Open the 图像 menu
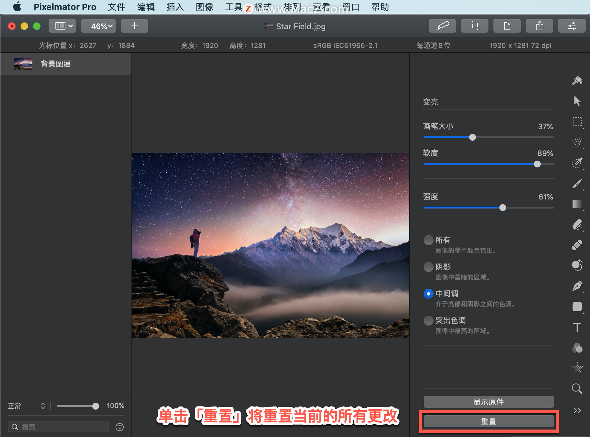The height and width of the screenshot is (437, 590). coord(204,7)
